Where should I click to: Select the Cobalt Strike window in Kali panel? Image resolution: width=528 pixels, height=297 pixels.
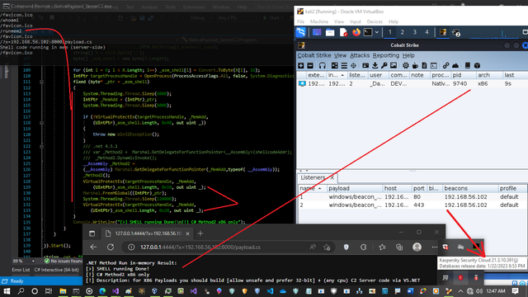443,32
